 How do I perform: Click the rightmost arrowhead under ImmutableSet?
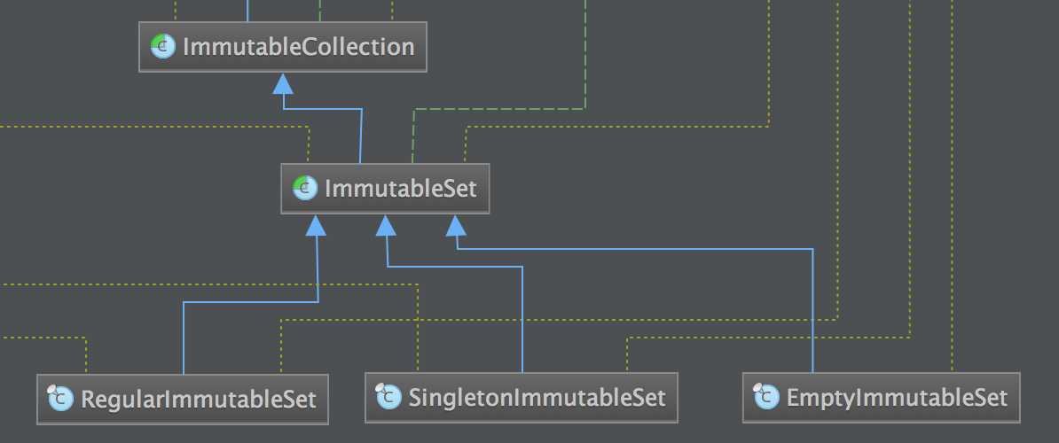click(x=456, y=225)
